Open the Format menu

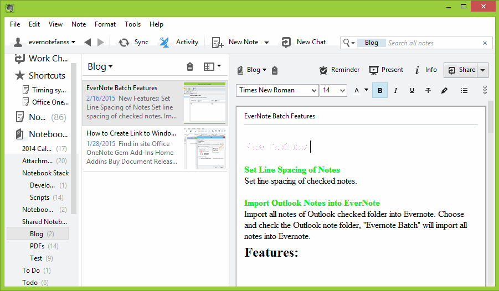click(x=105, y=24)
